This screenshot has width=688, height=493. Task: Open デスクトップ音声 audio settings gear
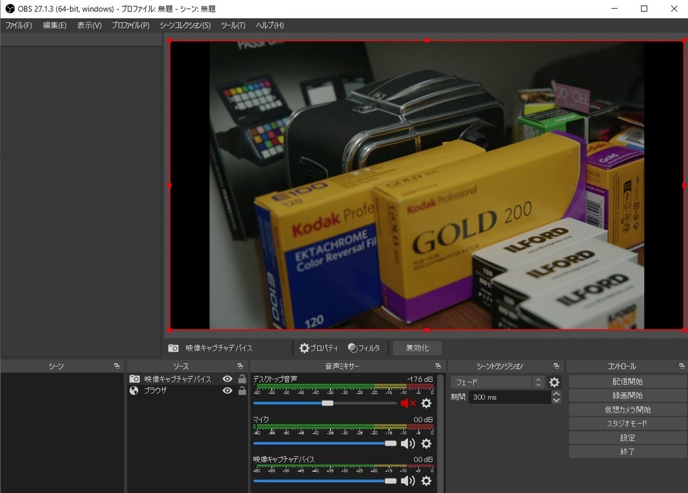tap(426, 403)
